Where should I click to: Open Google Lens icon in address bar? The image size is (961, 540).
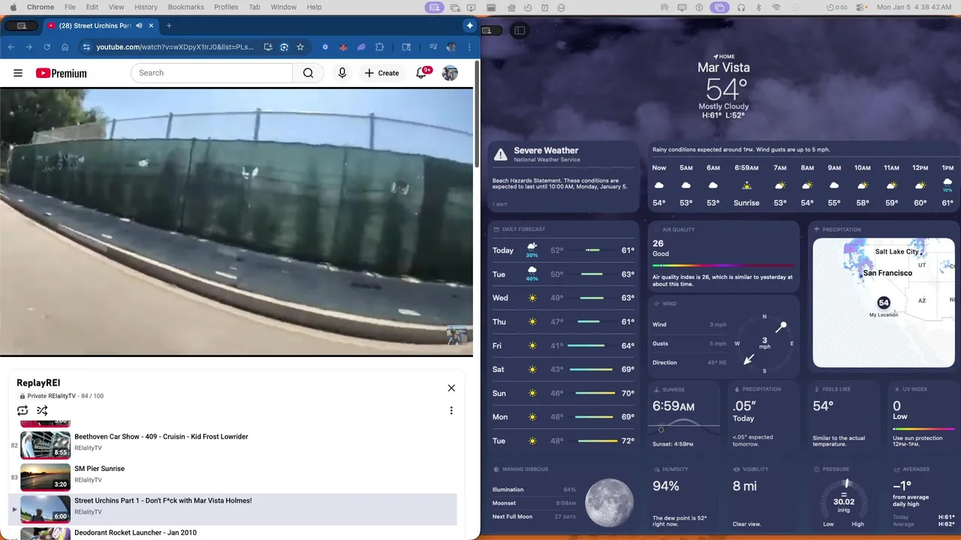(284, 47)
